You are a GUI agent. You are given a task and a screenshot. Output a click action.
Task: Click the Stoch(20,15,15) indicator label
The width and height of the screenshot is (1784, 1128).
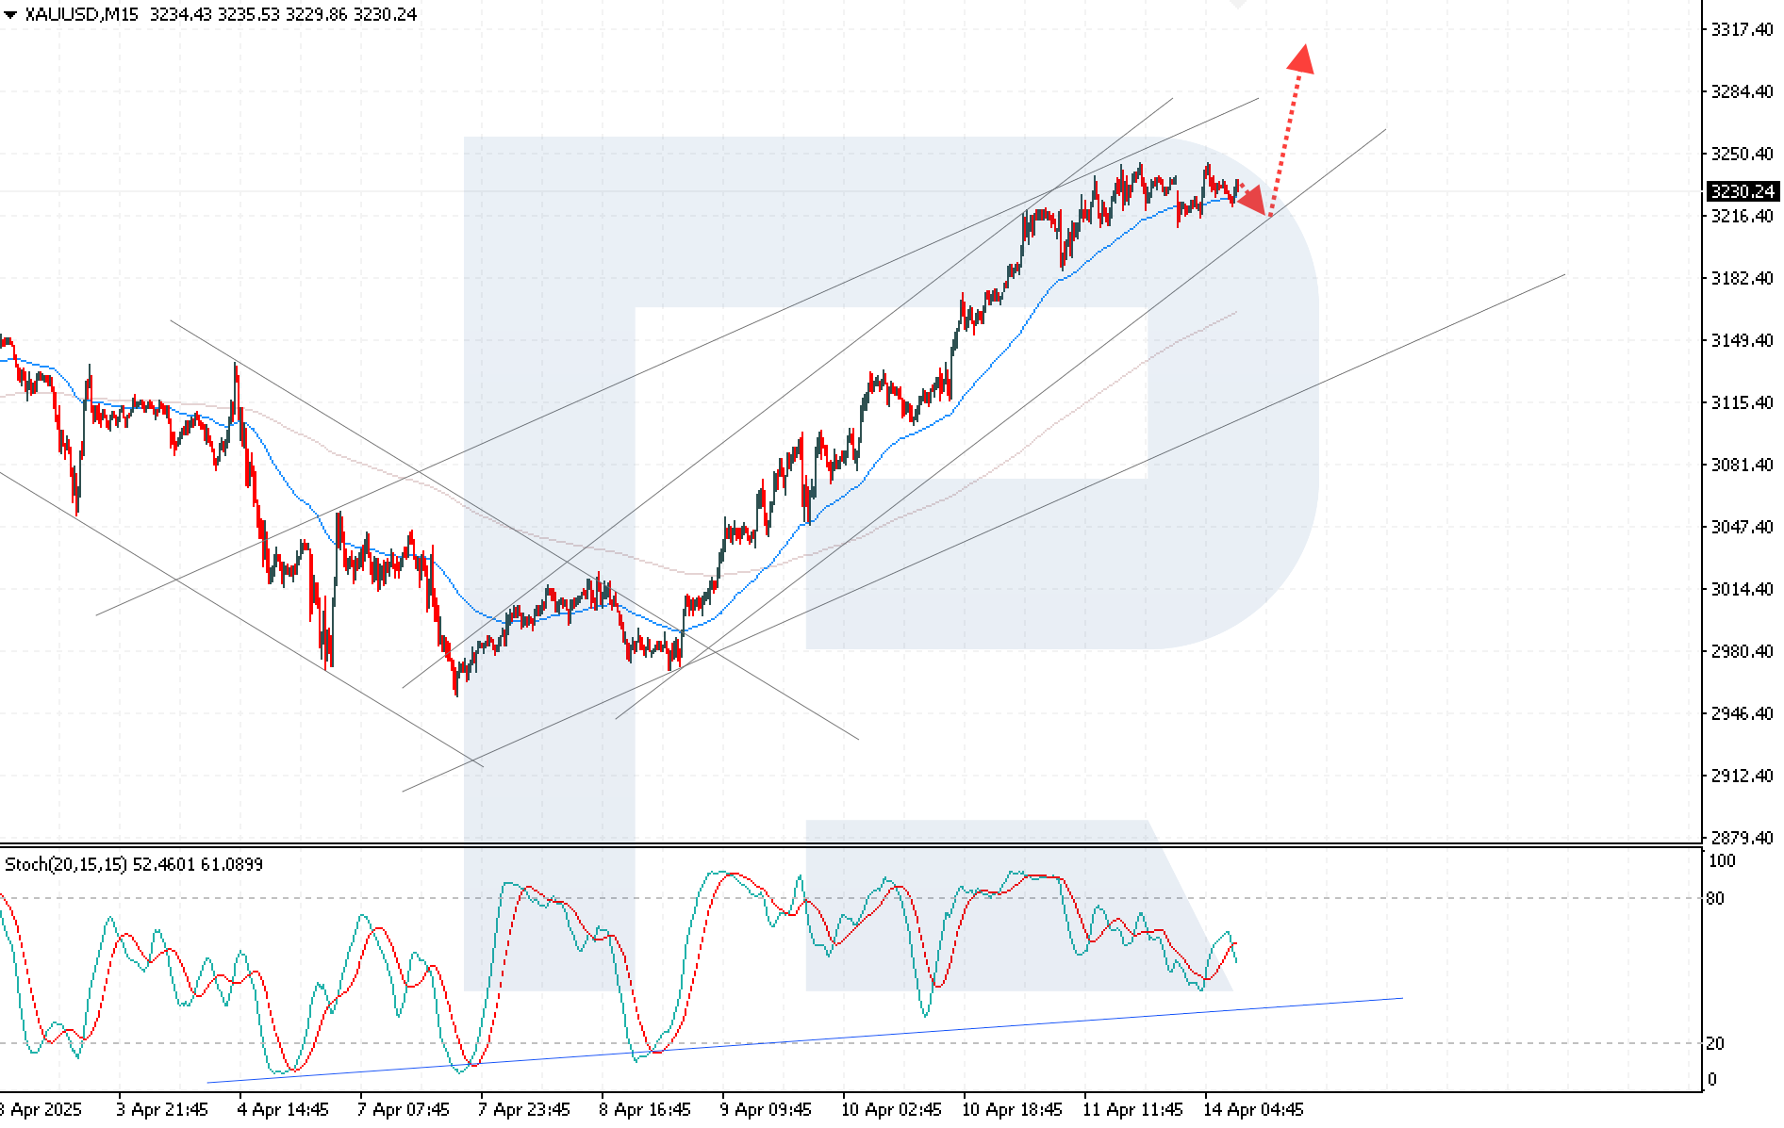(66, 864)
